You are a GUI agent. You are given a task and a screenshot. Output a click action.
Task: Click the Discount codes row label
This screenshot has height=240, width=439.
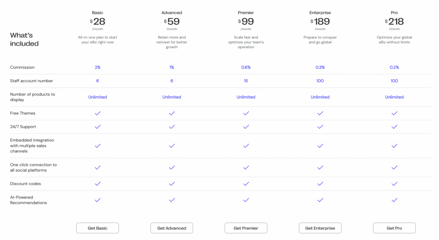coord(25,184)
